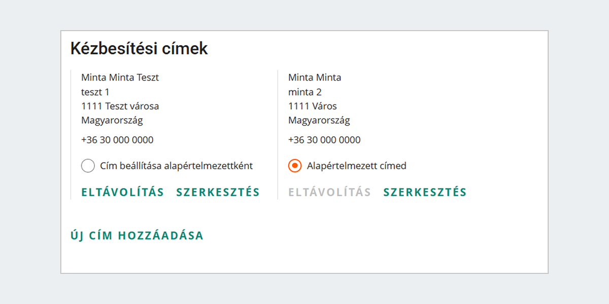
Task: Click the 'Kézbesítési címek' heading
Action: [x=139, y=48]
